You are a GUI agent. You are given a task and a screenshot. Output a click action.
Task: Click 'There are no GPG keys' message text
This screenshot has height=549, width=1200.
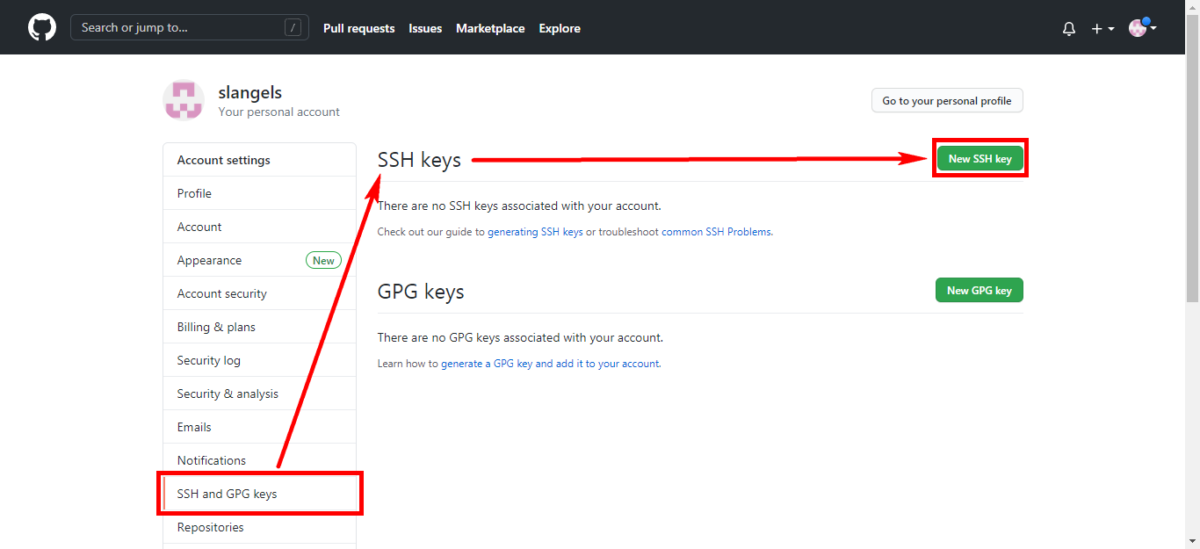(x=520, y=337)
